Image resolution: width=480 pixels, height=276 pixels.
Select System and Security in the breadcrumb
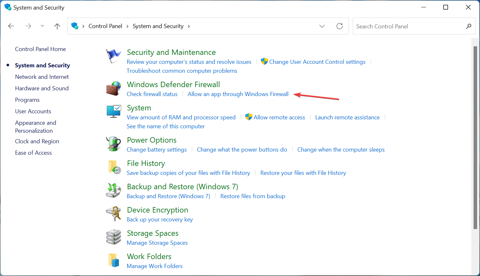[158, 26]
